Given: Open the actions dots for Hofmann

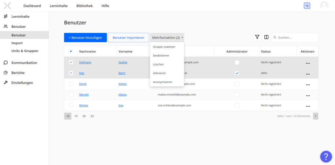Looking at the screenshot, I should (x=308, y=63).
